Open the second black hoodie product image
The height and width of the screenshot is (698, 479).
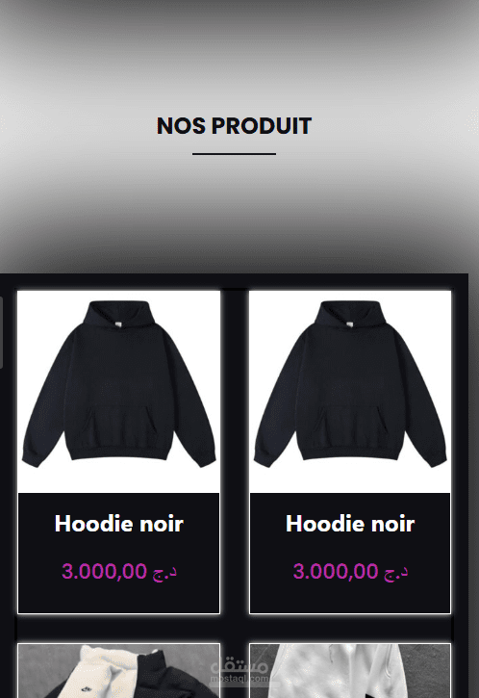(x=350, y=392)
